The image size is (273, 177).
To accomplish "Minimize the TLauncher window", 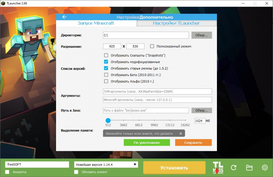I will tap(243, 3).
